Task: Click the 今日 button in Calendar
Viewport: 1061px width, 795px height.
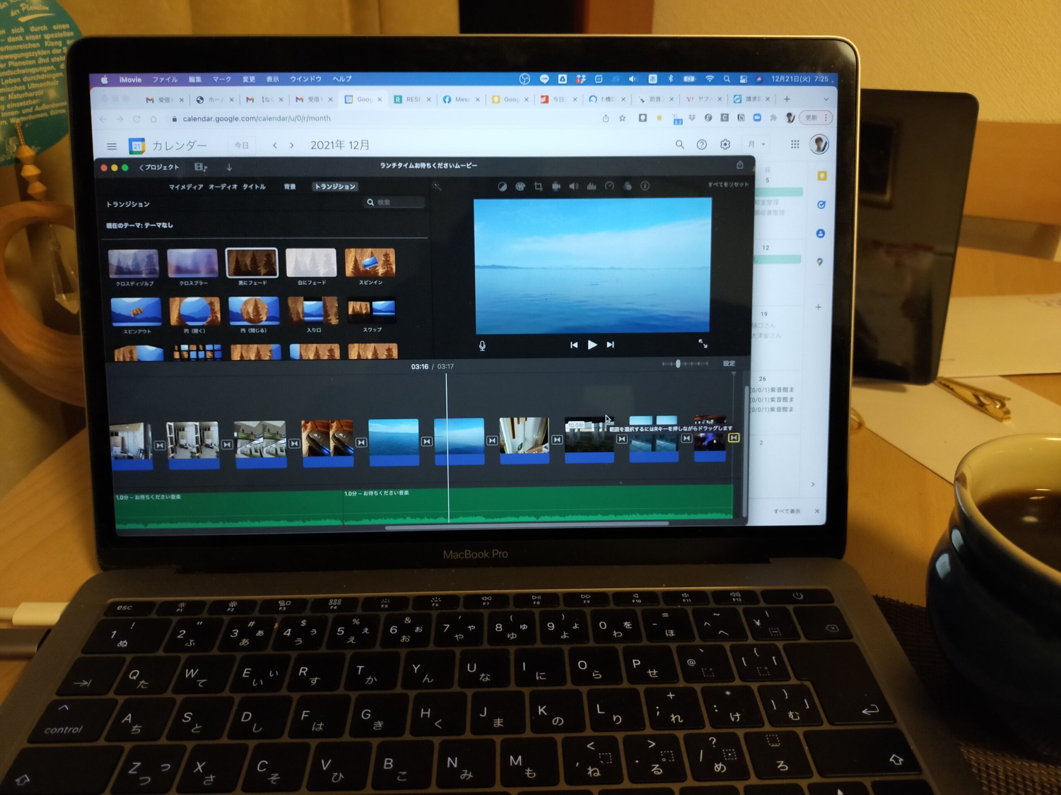Action: click(x=241, y=145)
